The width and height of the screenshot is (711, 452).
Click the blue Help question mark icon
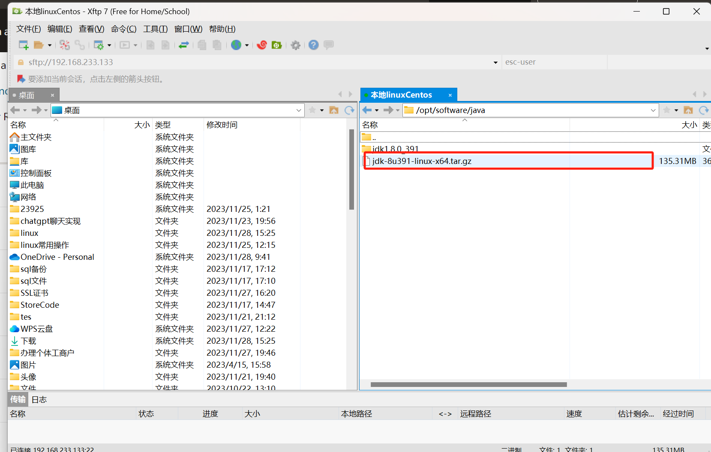pyautogui.click(x=314, y=45)
